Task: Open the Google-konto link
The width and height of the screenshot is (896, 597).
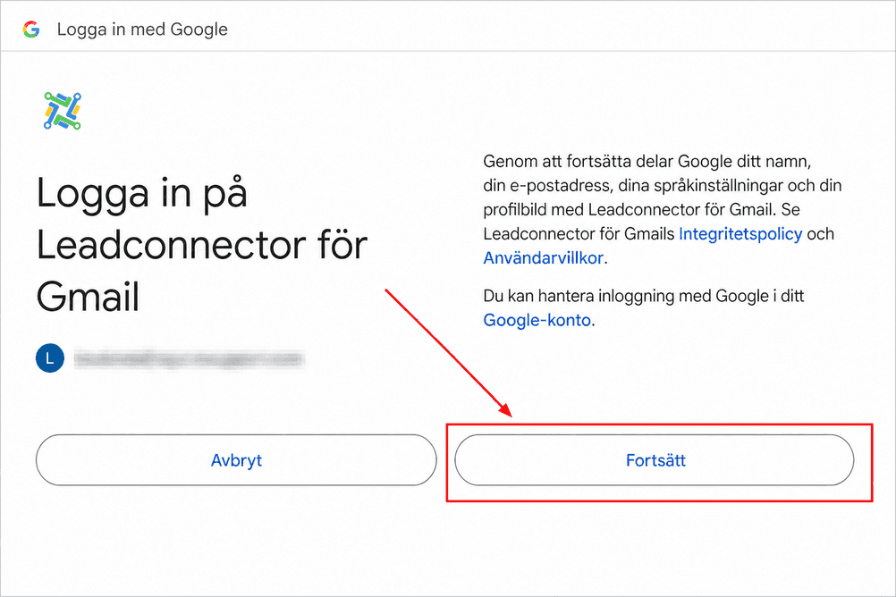Action: click(x=537, y=320)
